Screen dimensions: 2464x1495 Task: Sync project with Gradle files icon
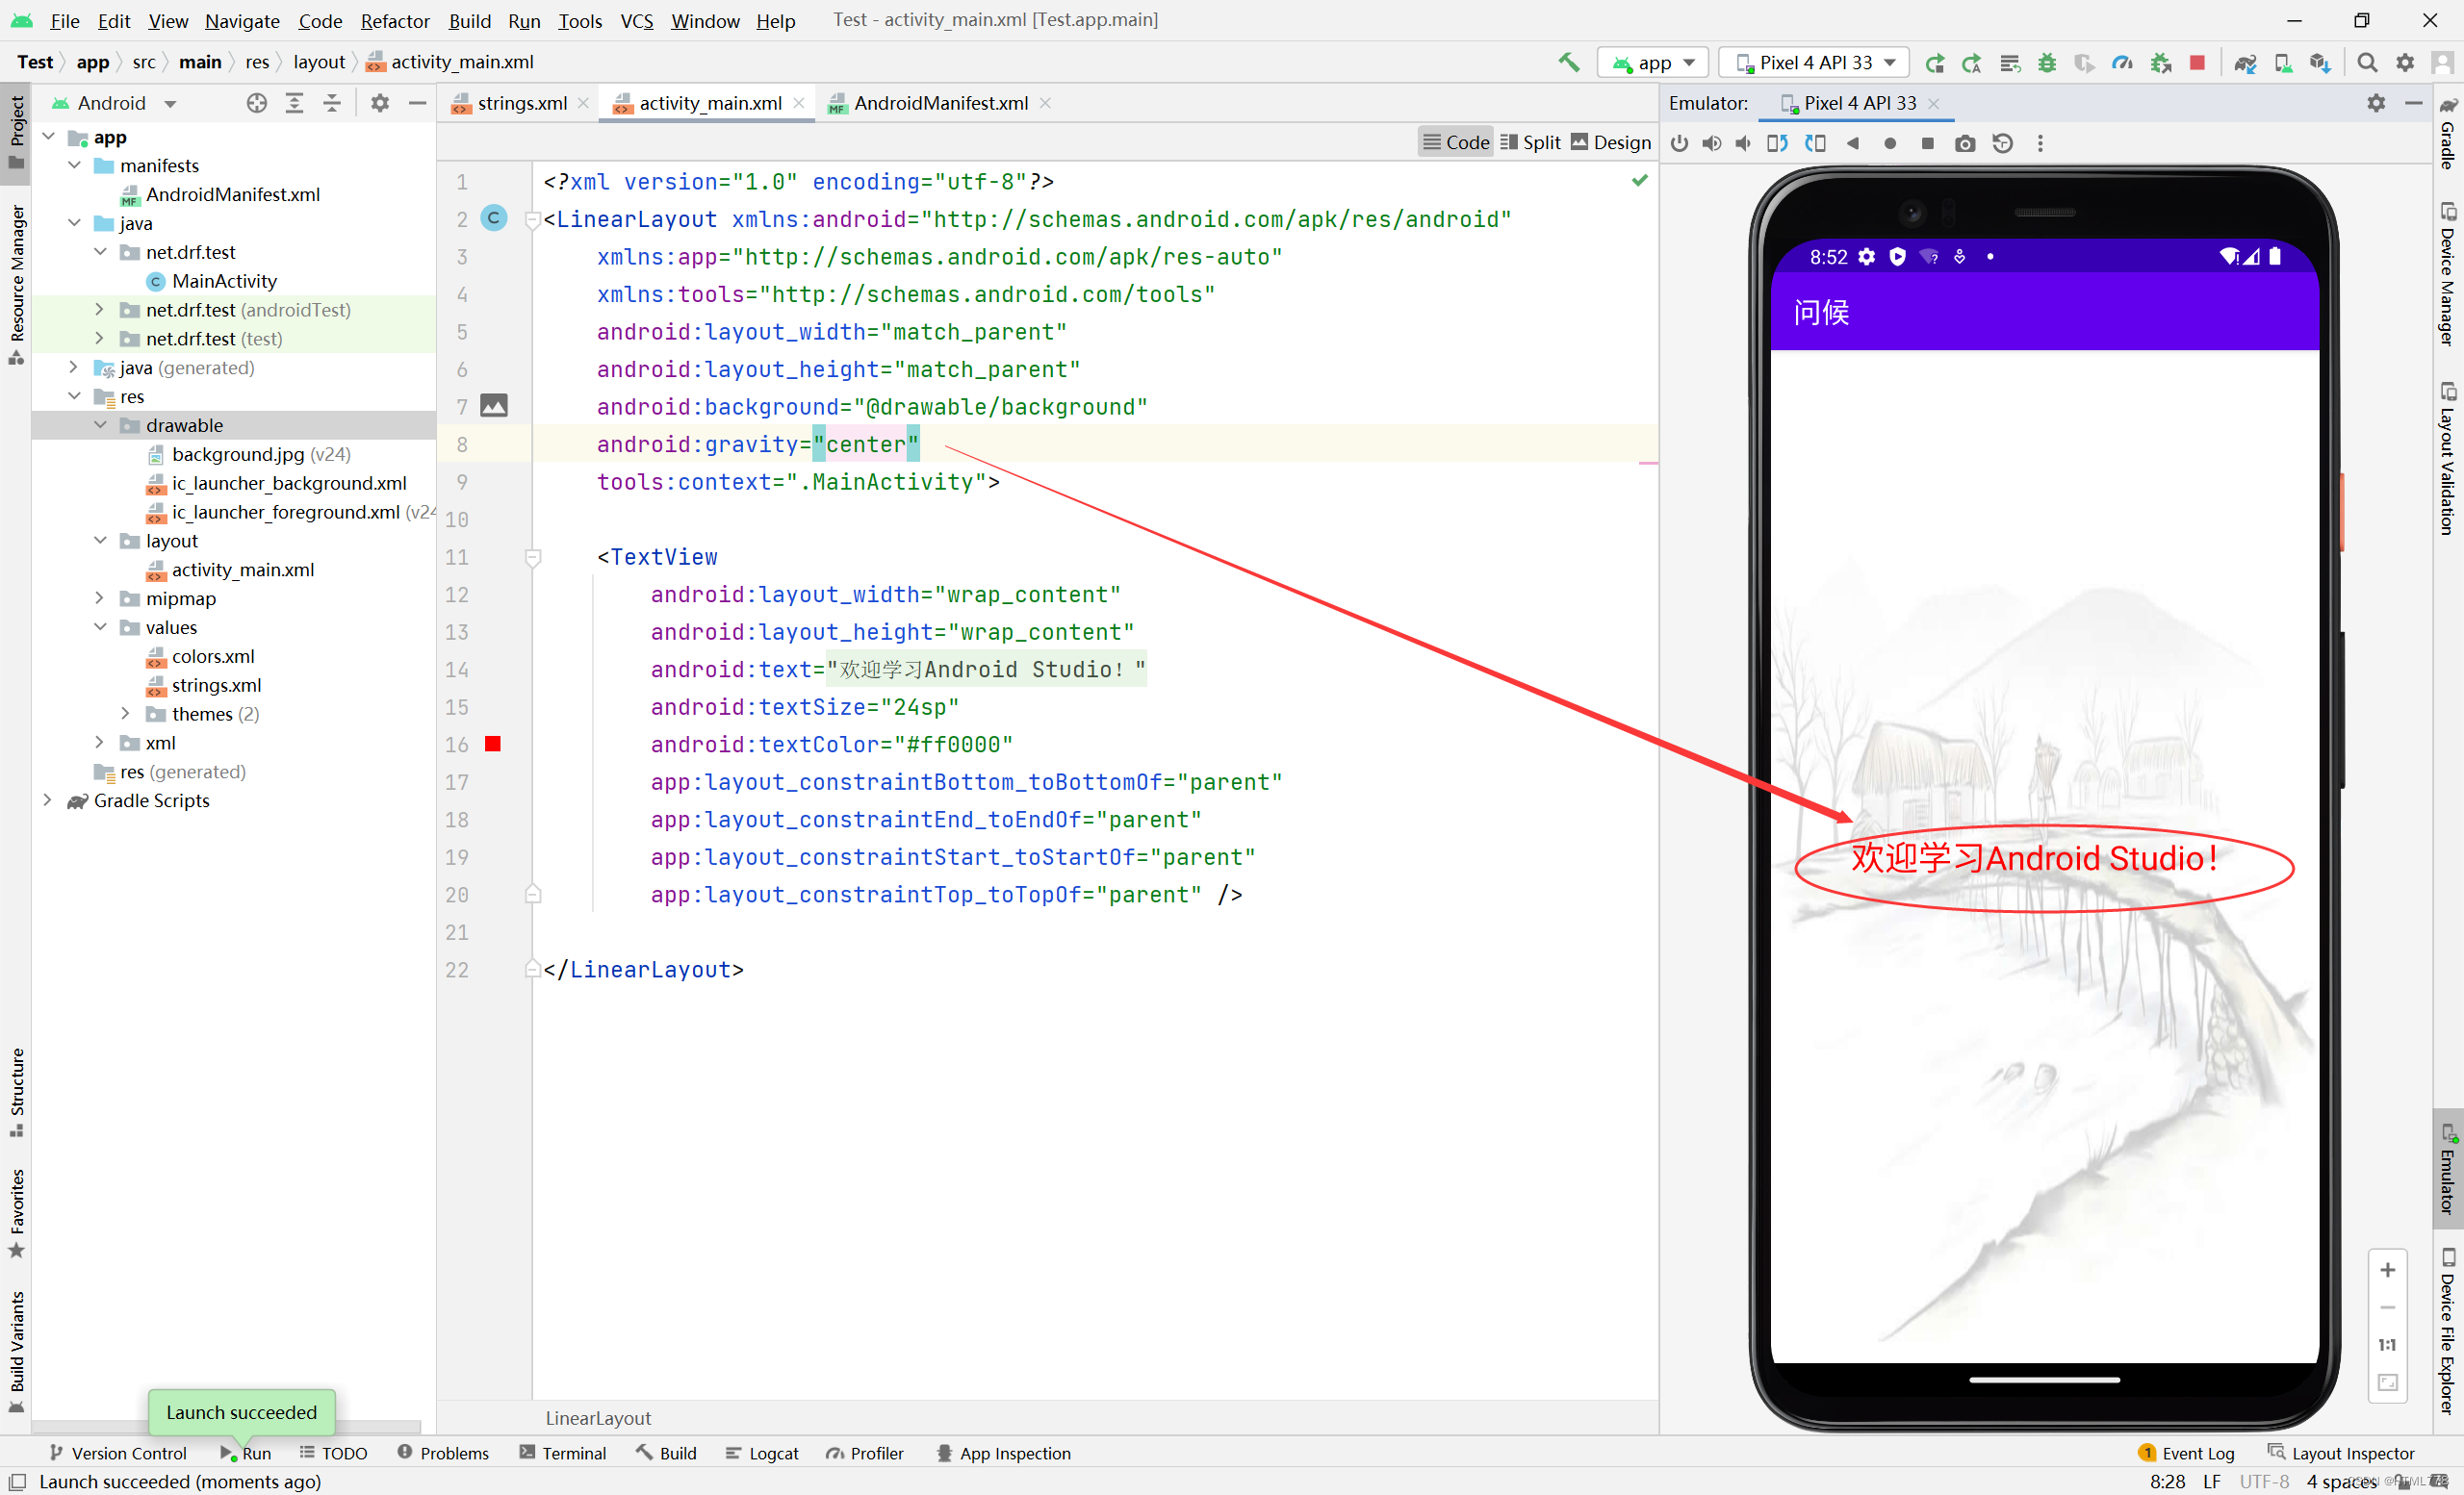click(2245, 62)
